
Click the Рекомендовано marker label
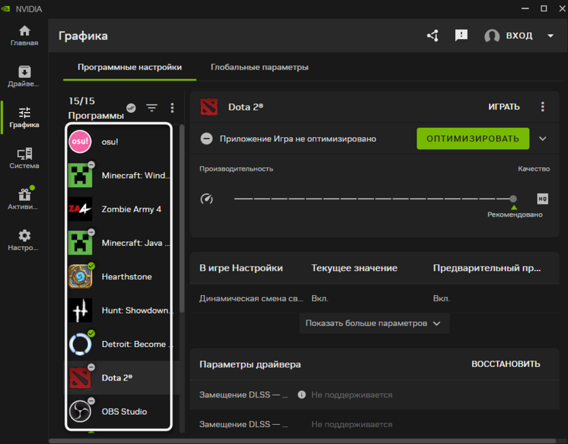(x=515, y=214)
